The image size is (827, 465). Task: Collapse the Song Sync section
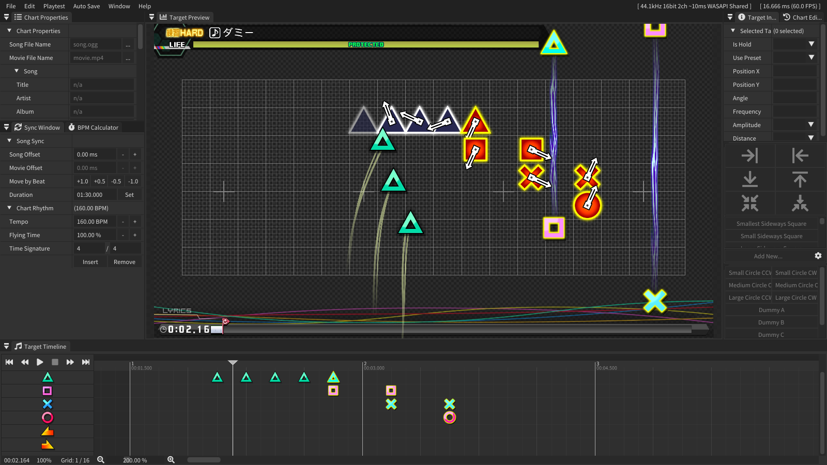[9, 141]
